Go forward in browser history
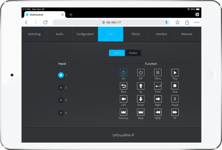Screen dimensions: 222x150 tap(36, 22)
